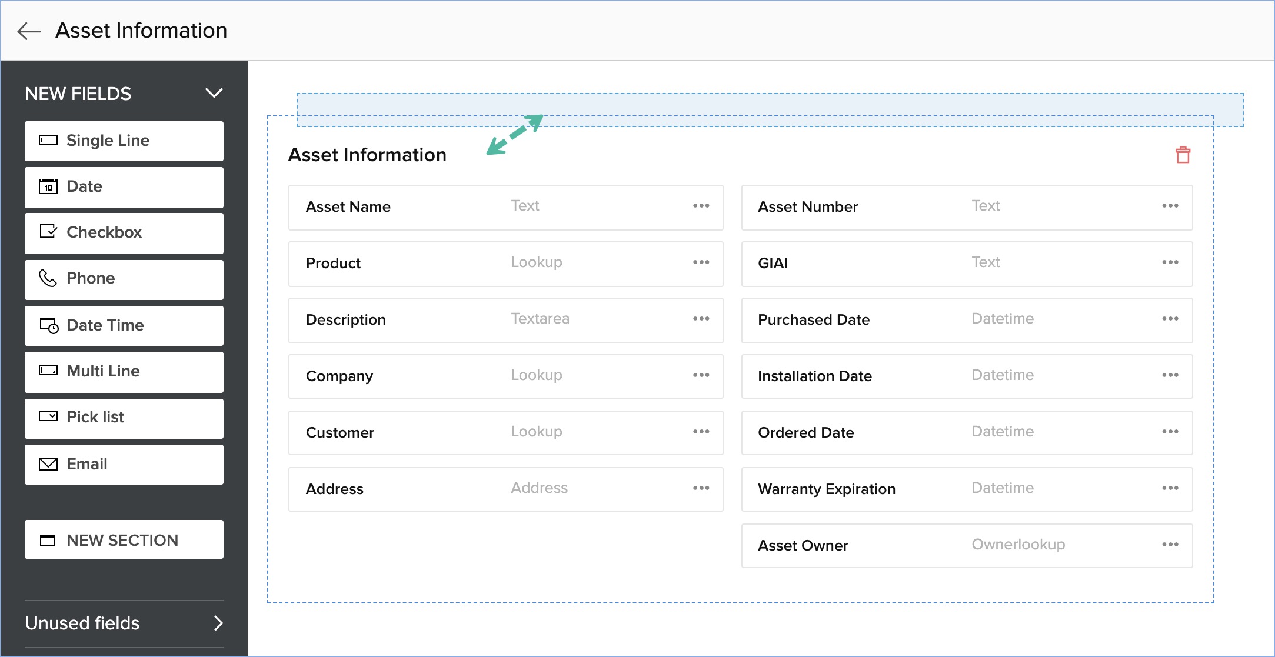The width and height of the screenshot is (1275, 657).
Task: Collapse the NEW FIELDS panel chevron
Action: click(x=214, y=93)
